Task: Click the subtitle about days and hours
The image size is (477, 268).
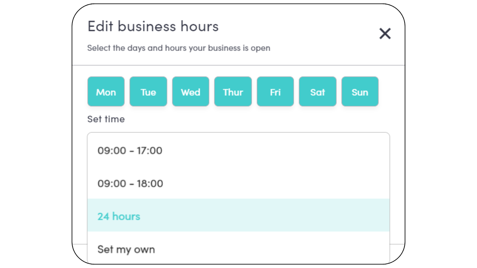Action: [179, 48]
